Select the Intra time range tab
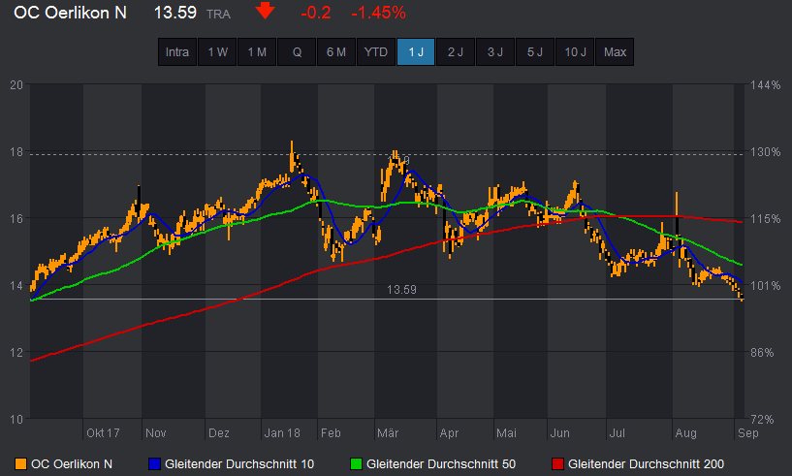Viewport: 792px width, 476px height. pos(177,52)
